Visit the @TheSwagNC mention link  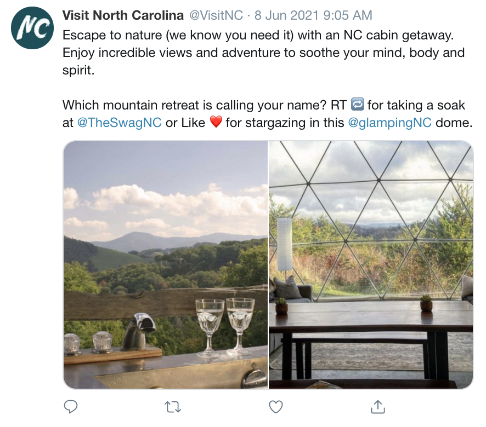pos(120,122)
